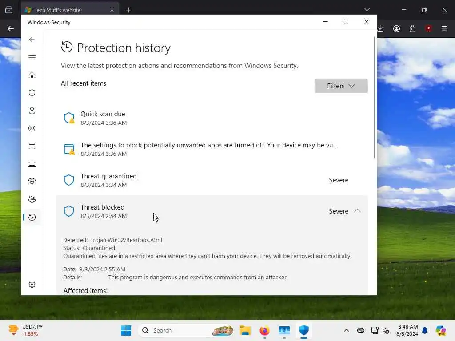Viewport: 455px width, 341px height.
Task: Expand the Threat quarantined entry
Action: [x=212, y=180]
